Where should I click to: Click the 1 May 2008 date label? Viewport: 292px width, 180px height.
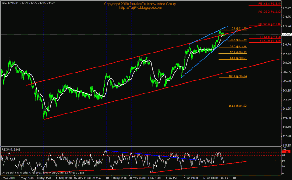(x=7, y=178)
